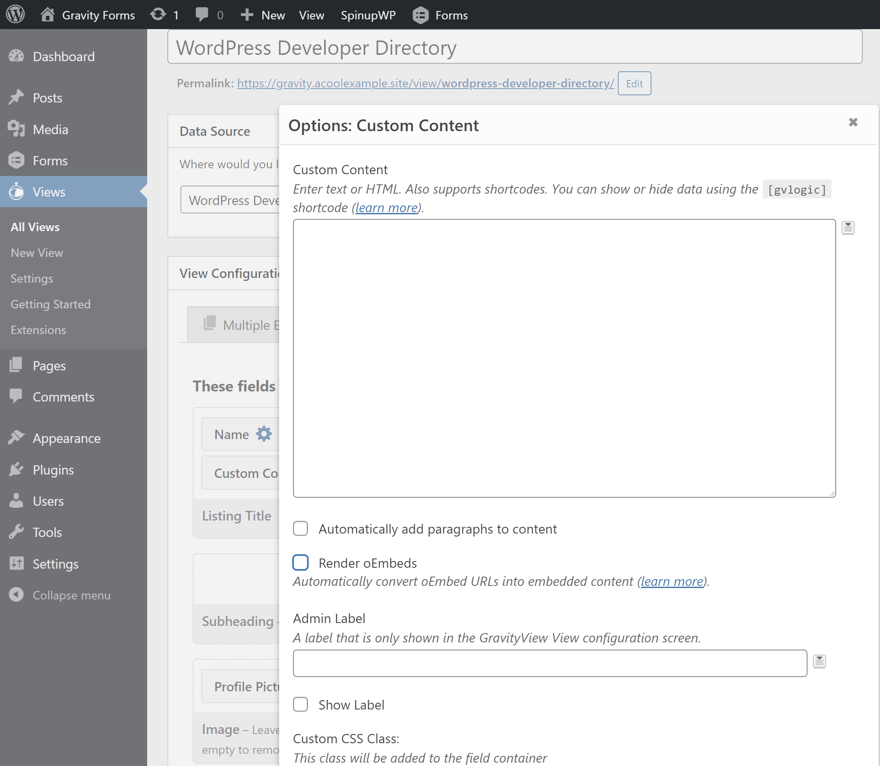Open All Views submenu item

click(x=35, y=227)
